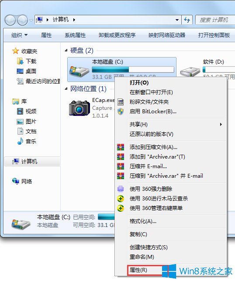Collapse the 硬盘 (2) group
This screenshot has height=281, width=235.
(x=66, y=51)
